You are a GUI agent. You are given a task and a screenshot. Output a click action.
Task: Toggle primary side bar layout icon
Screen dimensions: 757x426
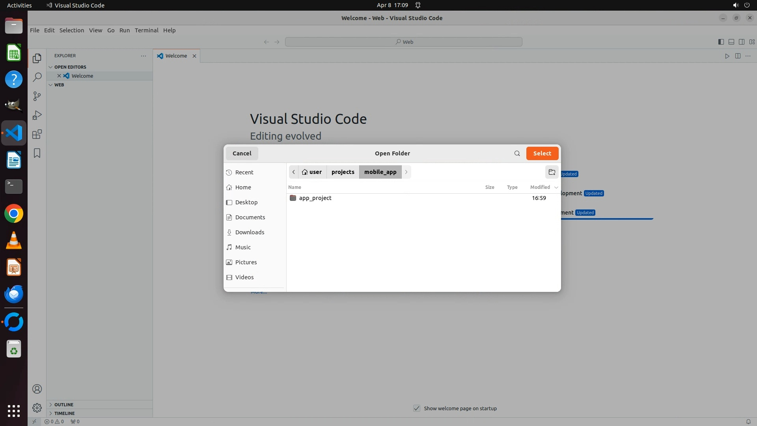point(721,42)
